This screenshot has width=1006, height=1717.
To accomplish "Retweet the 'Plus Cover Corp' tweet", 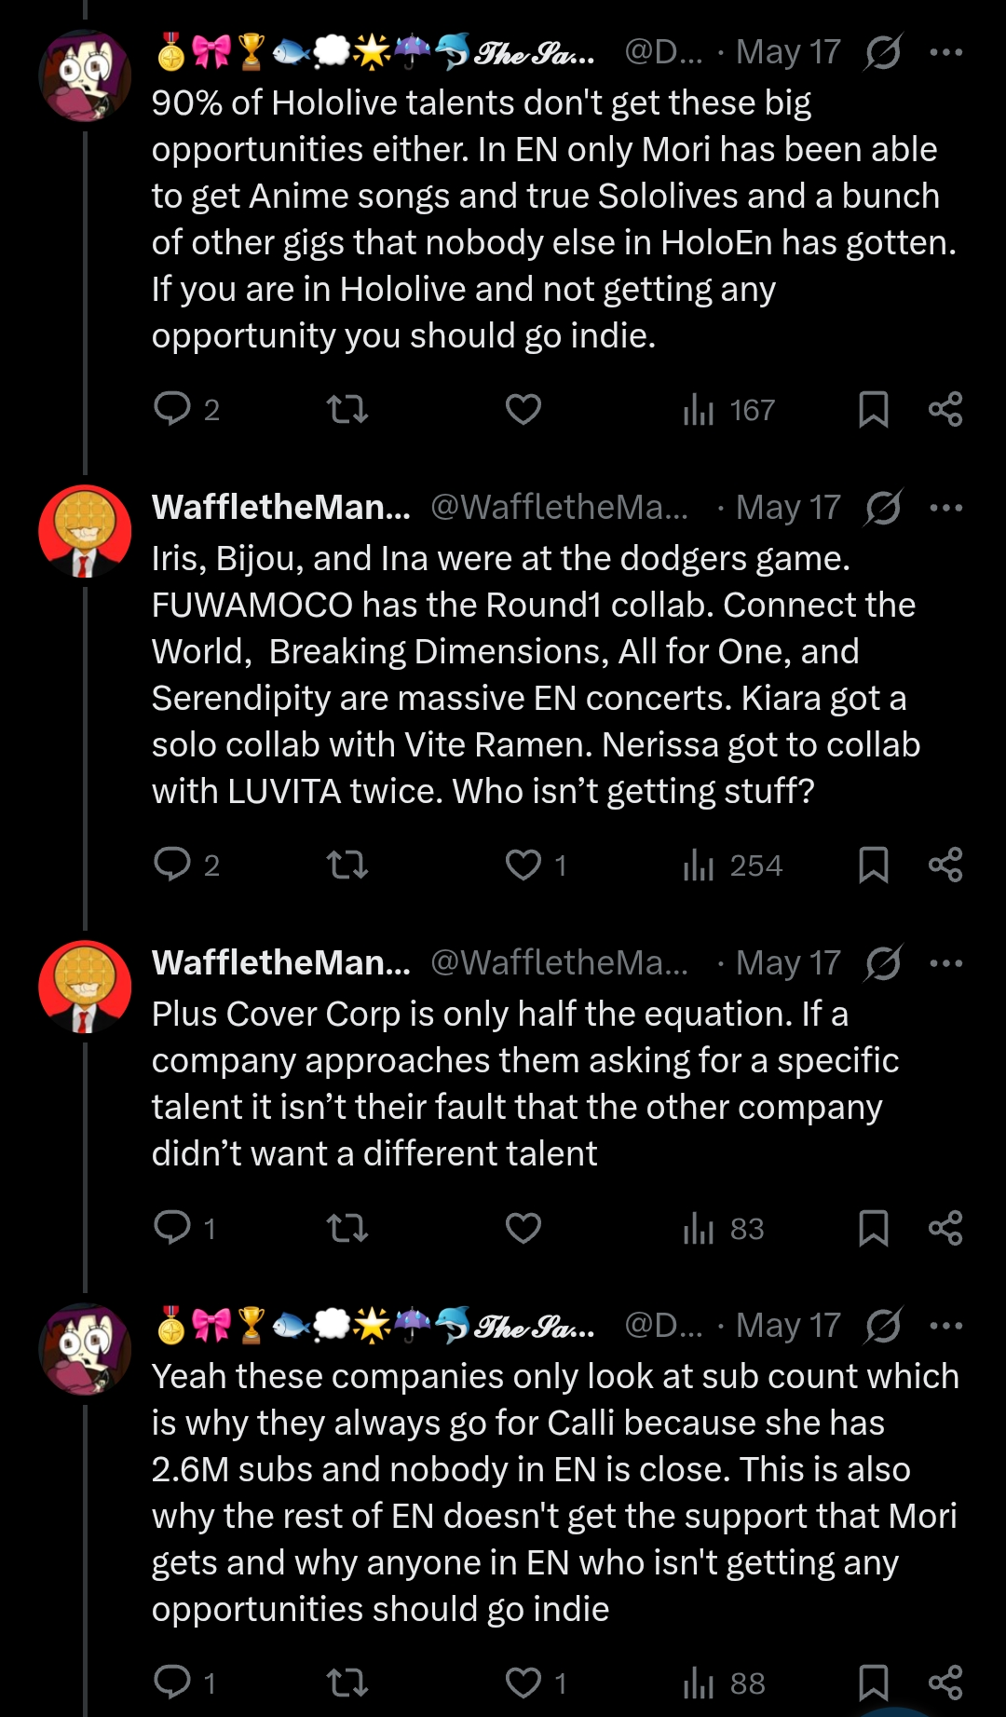I will pos(347,1228).
